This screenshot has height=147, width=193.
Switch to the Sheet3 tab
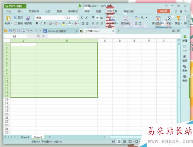(x=38, y=137)
